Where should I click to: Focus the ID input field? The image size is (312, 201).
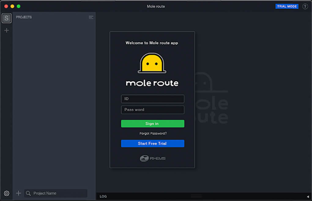[152, 99]
